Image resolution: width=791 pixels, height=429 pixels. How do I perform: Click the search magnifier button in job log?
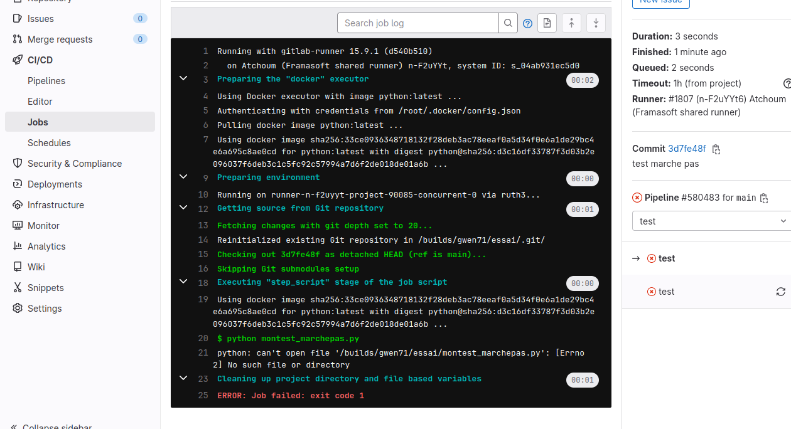(x=508, y=23)
